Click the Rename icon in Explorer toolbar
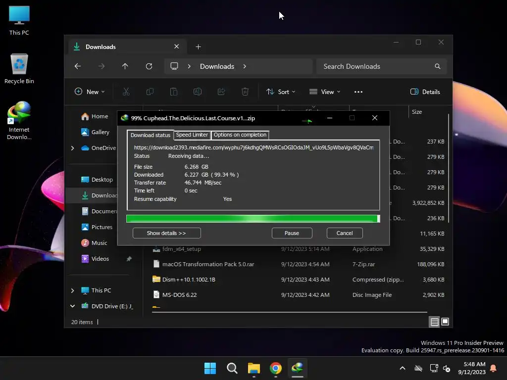 (x=198, y=92)
